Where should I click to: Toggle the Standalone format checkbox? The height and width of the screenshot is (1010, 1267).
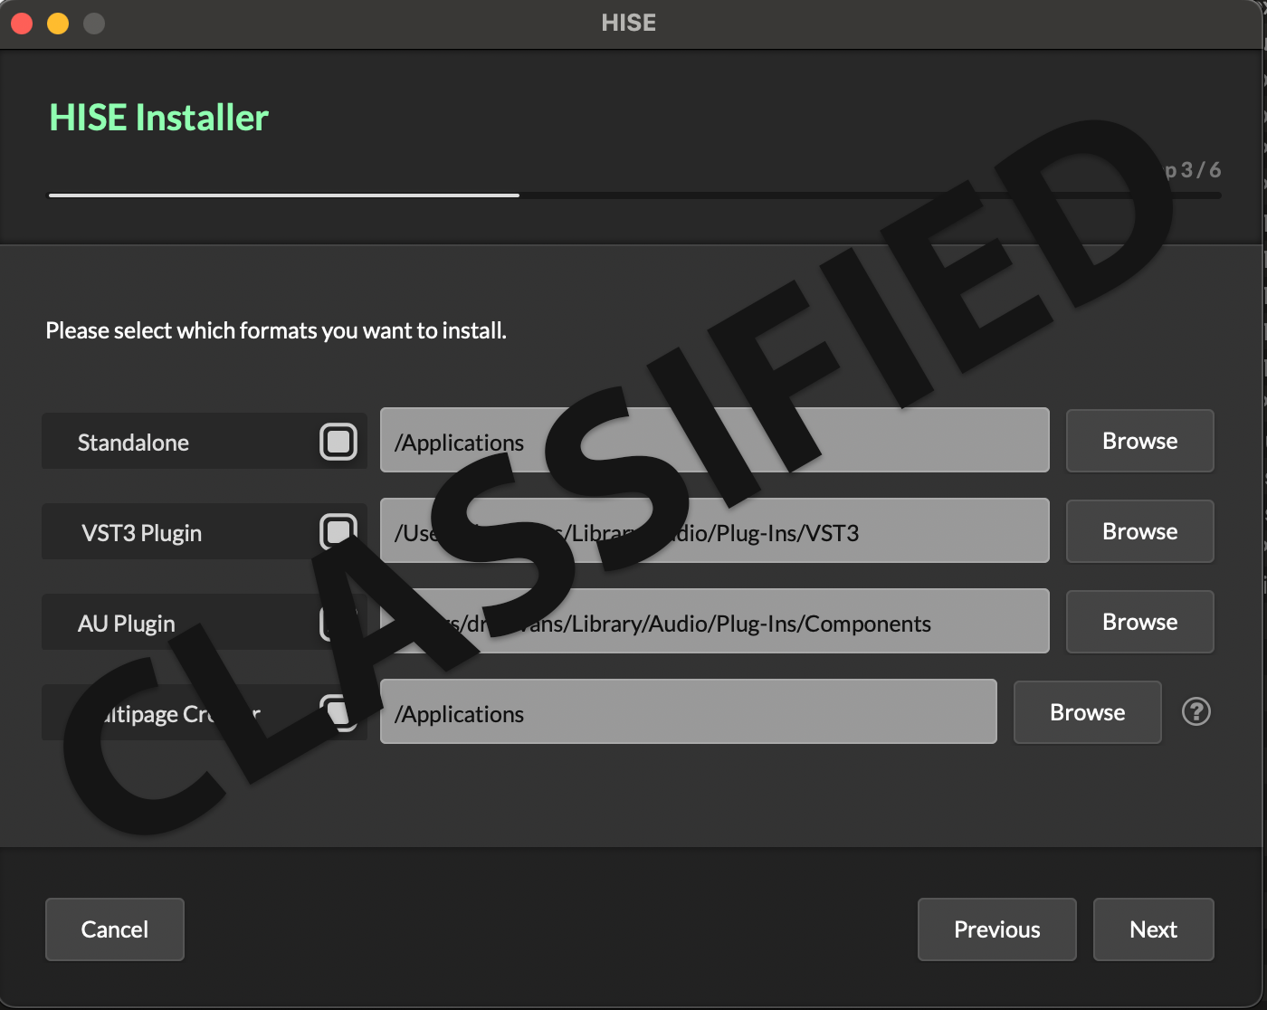click(x=338, y=442)
